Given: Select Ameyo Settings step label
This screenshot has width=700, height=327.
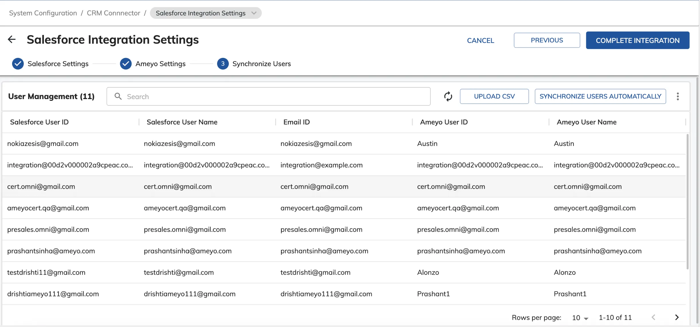Looking at the screenshot, I should coord(160,64).
